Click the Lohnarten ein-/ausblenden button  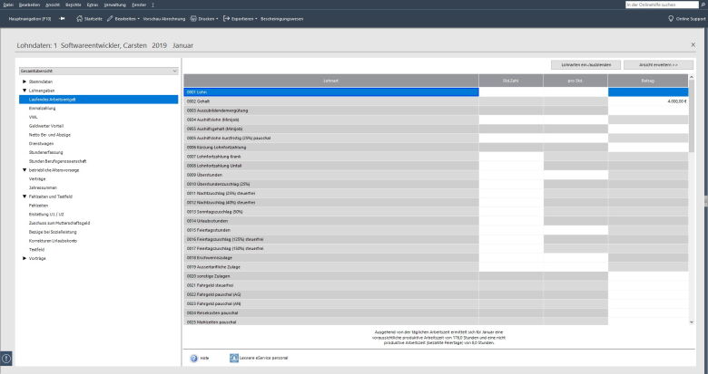click(585, 64)
